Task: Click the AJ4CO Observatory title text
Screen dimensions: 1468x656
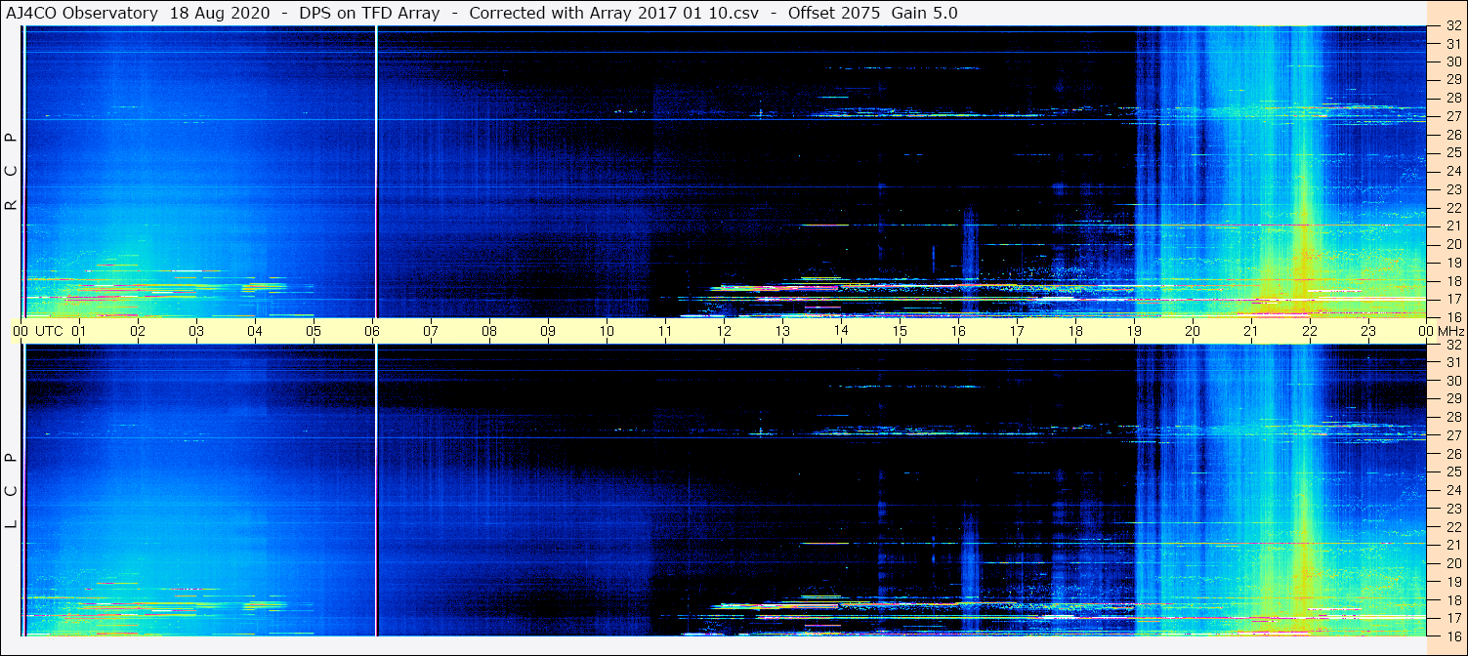Action: click(x=82, y=13)
